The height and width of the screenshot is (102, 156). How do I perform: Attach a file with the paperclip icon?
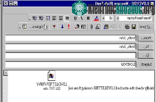[92, 27]
